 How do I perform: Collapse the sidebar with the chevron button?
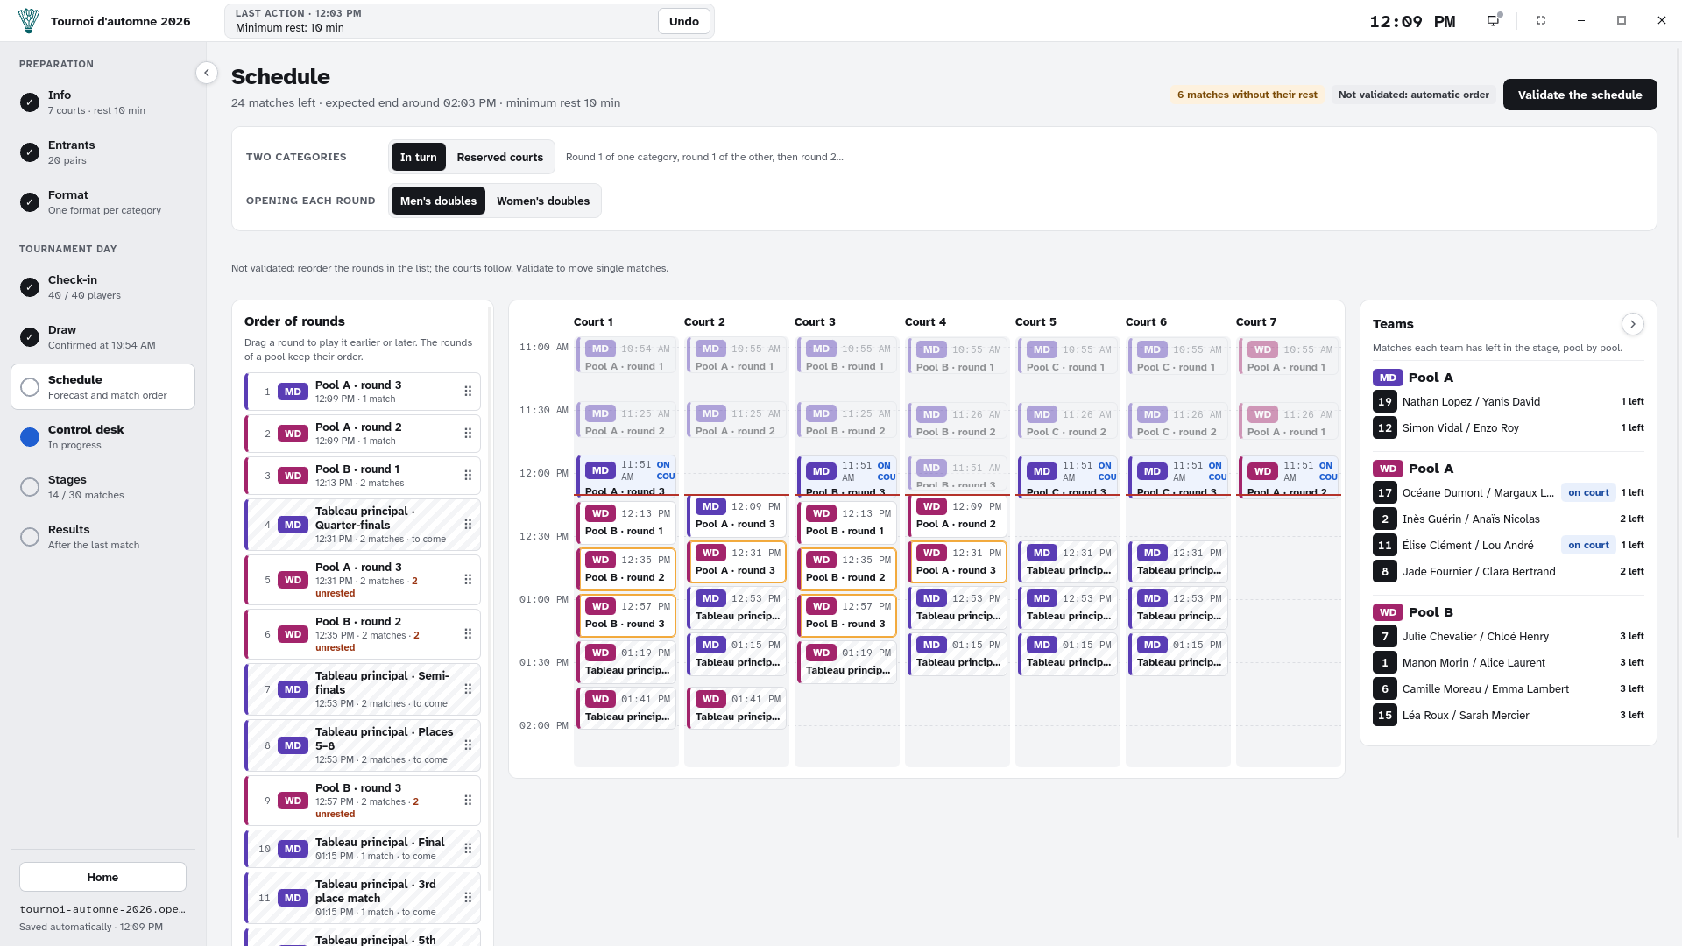(x=207, y=73)
